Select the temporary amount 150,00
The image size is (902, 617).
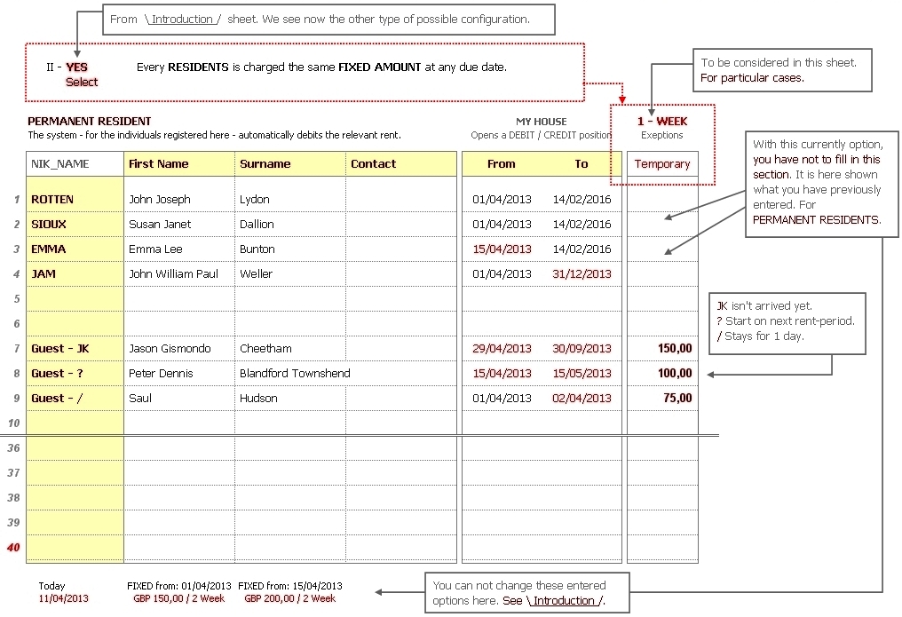tap(662, 349)
